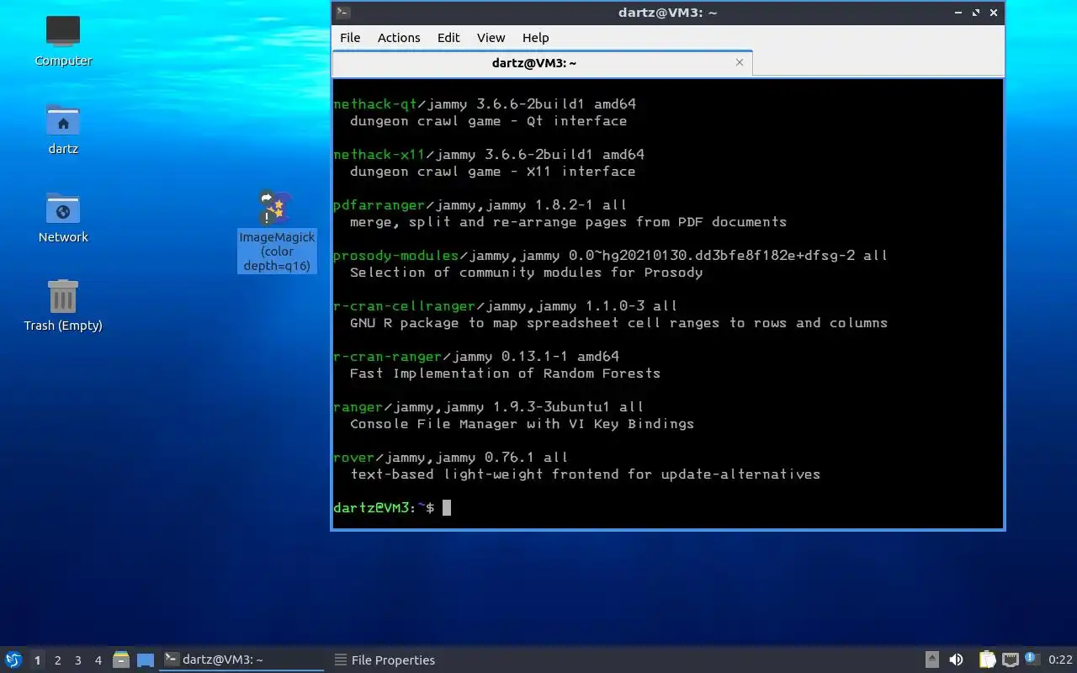This screenshot has width=1077, height=673.
Task: Open the Actions menu
Action: tap(399, 38)
